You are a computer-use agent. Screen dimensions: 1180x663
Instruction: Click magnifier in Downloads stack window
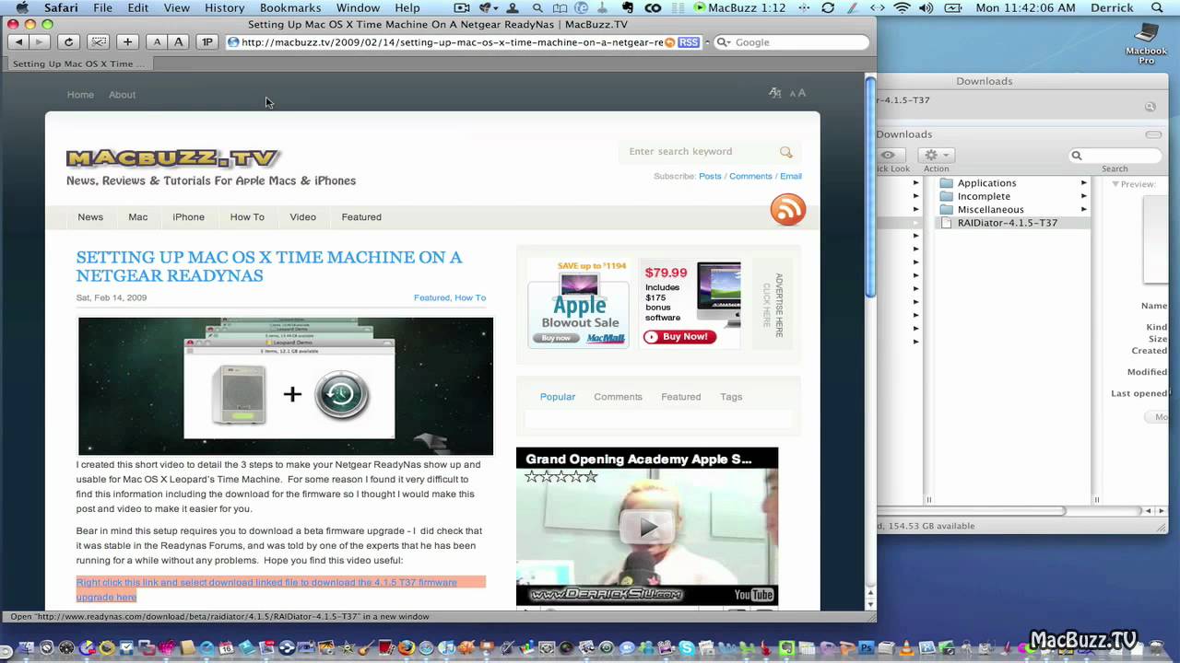click(1150, 107)
